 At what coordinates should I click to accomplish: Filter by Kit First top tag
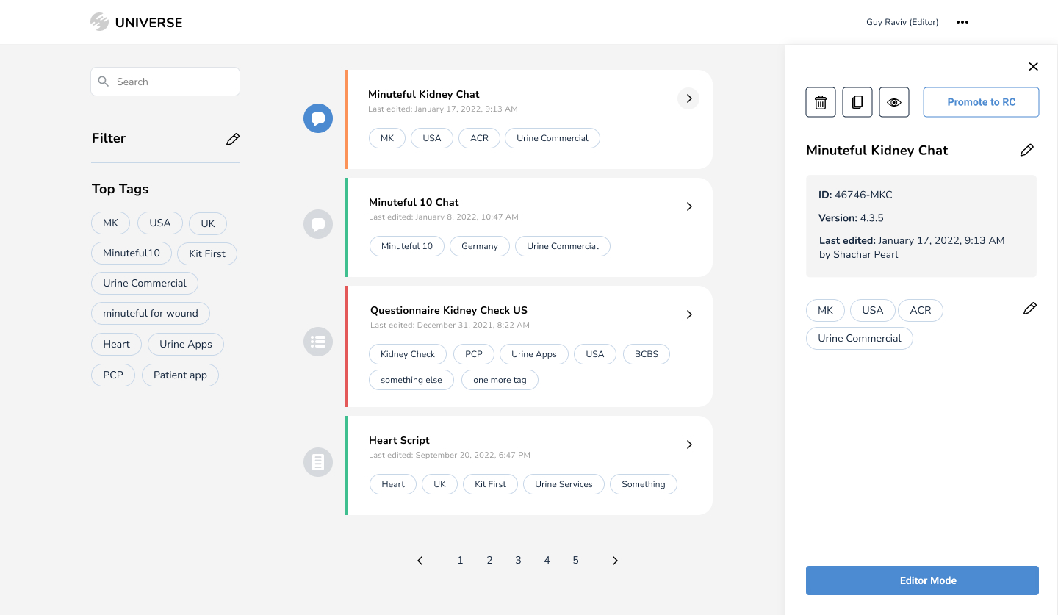tap(207, 253)
